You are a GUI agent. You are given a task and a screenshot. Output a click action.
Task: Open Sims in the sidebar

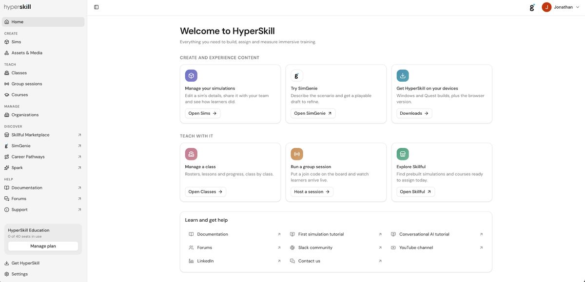[43, 42]
